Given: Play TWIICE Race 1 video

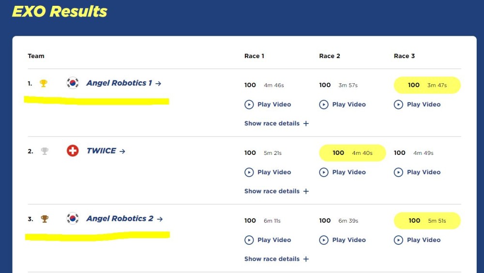Looking at the screenshot, I should (x=268, y=172).
